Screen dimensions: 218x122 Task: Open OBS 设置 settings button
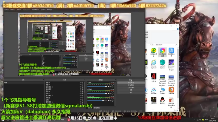[131, 90]
